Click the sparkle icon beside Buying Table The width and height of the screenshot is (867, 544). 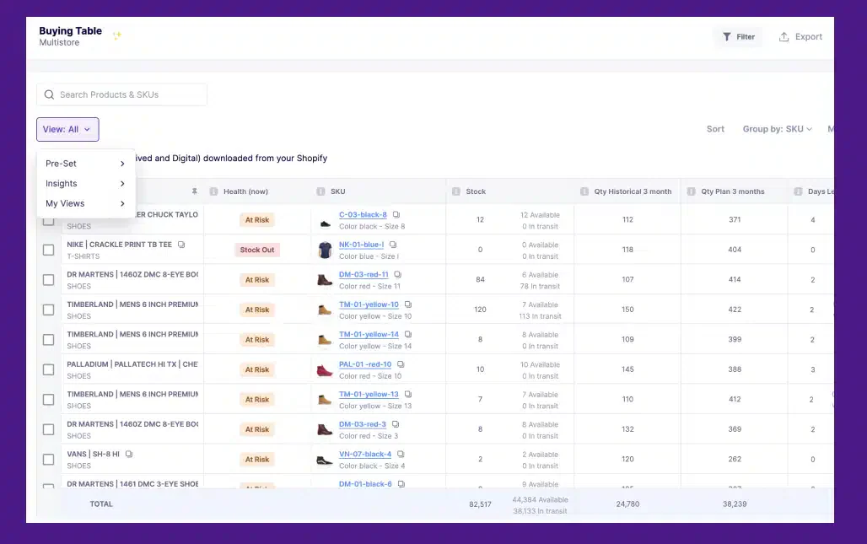116,35
